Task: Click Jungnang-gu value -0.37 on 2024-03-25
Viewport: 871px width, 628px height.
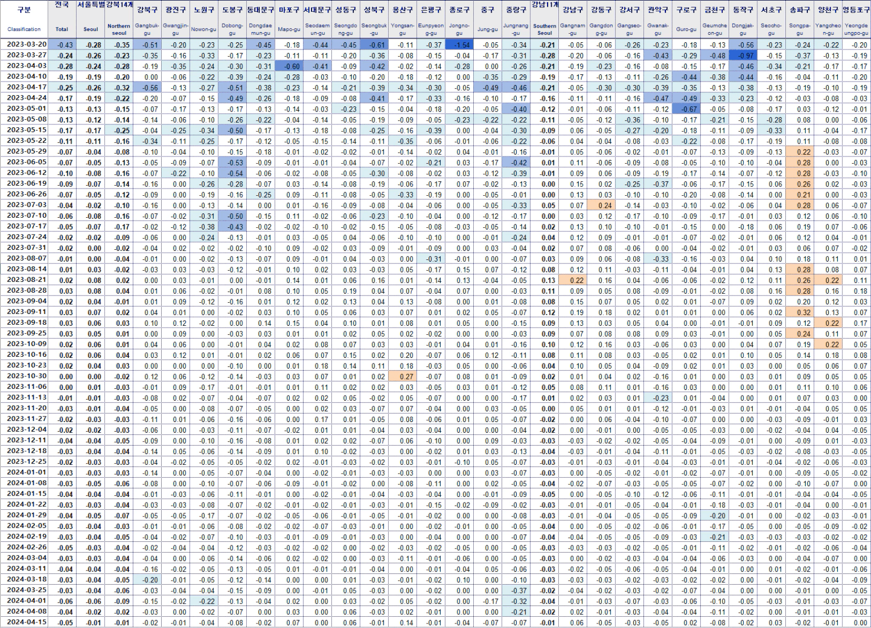Action: [x=516, y=590]
